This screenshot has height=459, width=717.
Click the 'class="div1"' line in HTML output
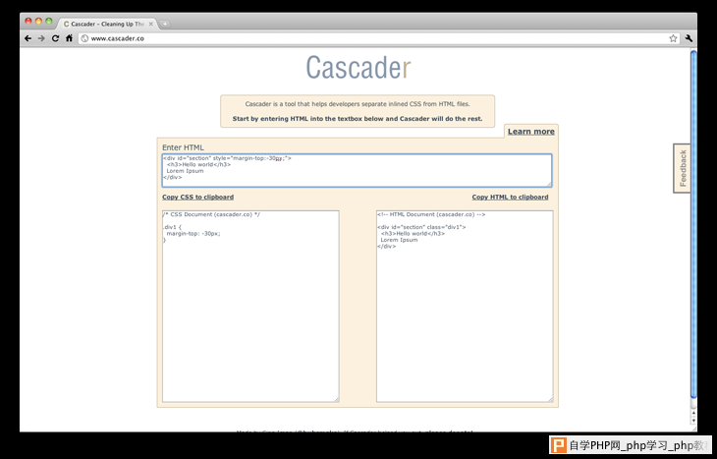tap(421, 227)
